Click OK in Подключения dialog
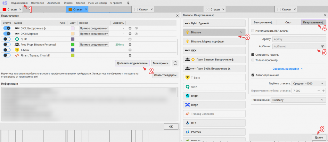Image resolution: width=328 pixels, height=142 pixels. (171, 126)
